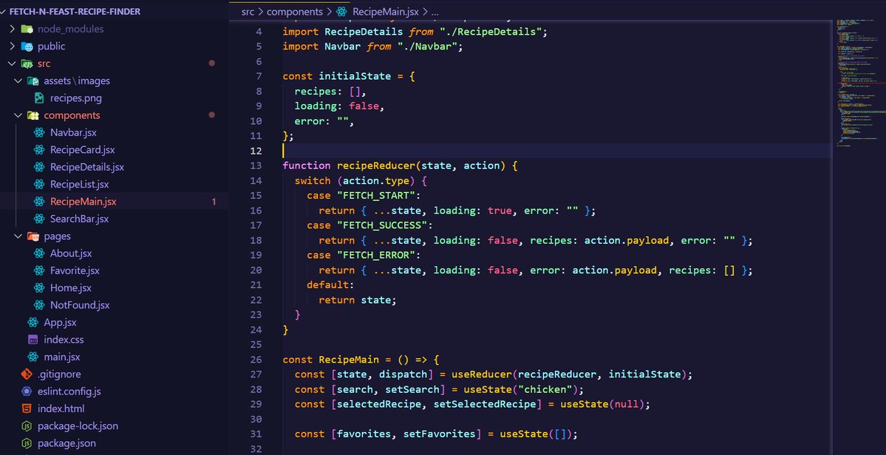Click the "FETCH_SUCCESS" string in code
The height and width of the screenshot is (455, 886).
(x=384, y=225)
